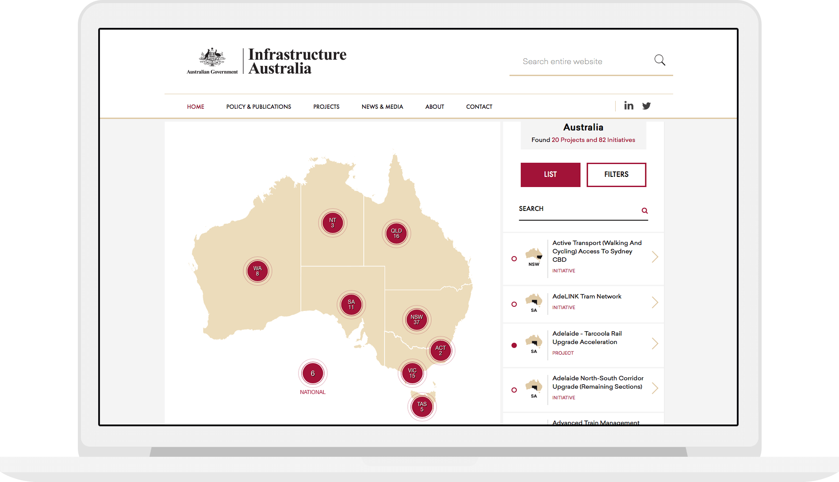Viewport: 839px width, 482px height.
Task: Go to the Projects menu item
Action: 326,107
